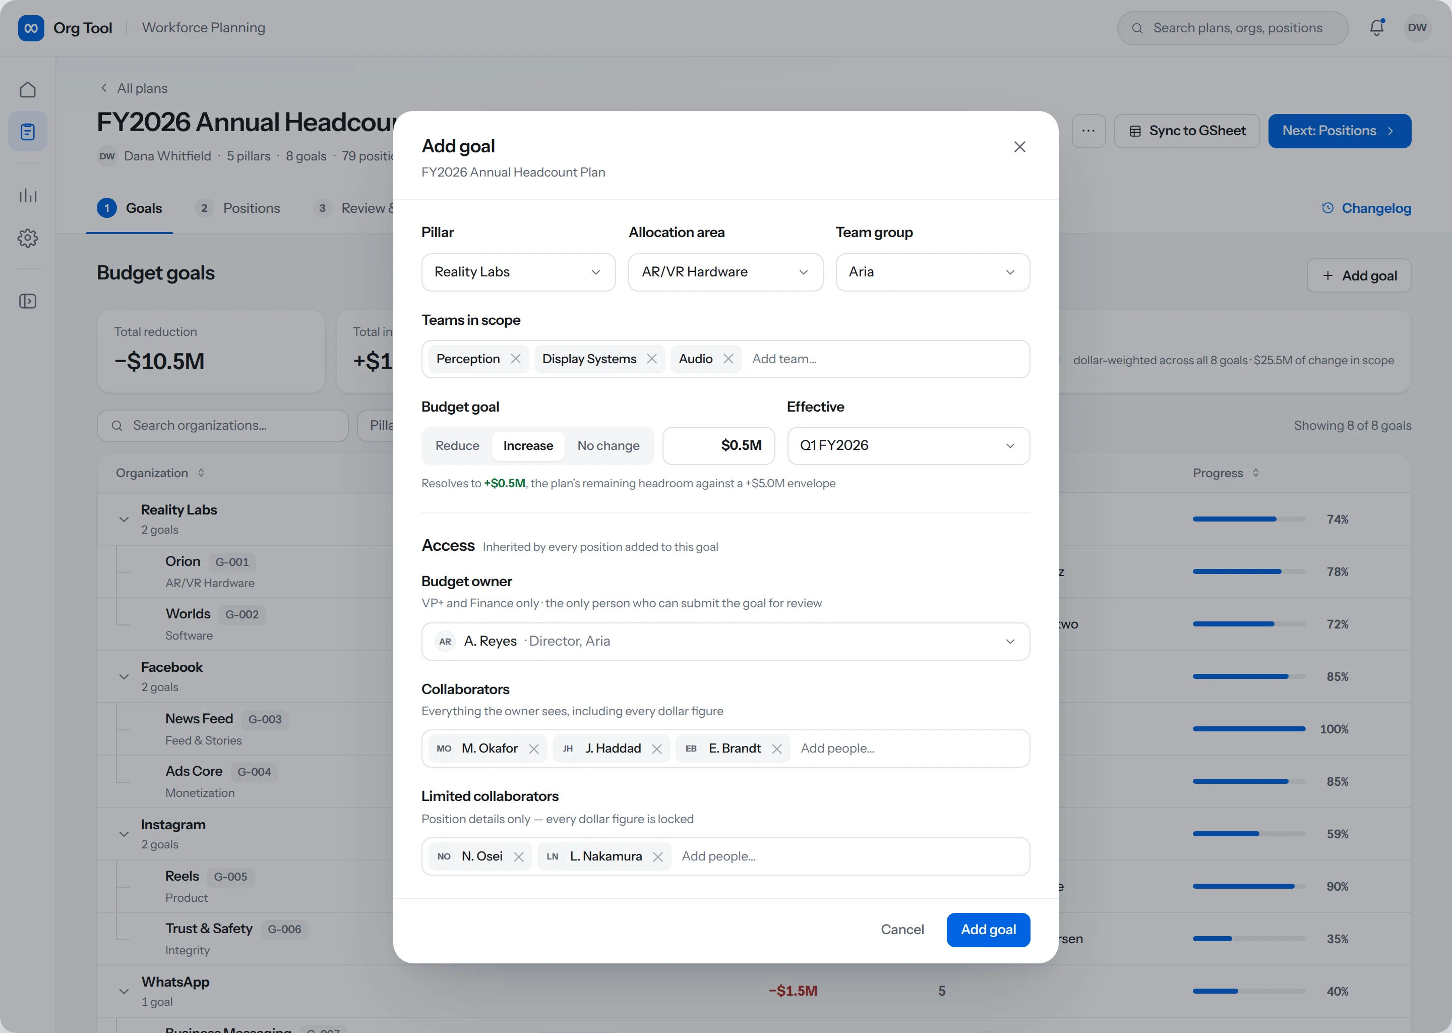1452x1033 pixels.
Task: Click the Org Tool infinity logo
Action: pos(31,28)
